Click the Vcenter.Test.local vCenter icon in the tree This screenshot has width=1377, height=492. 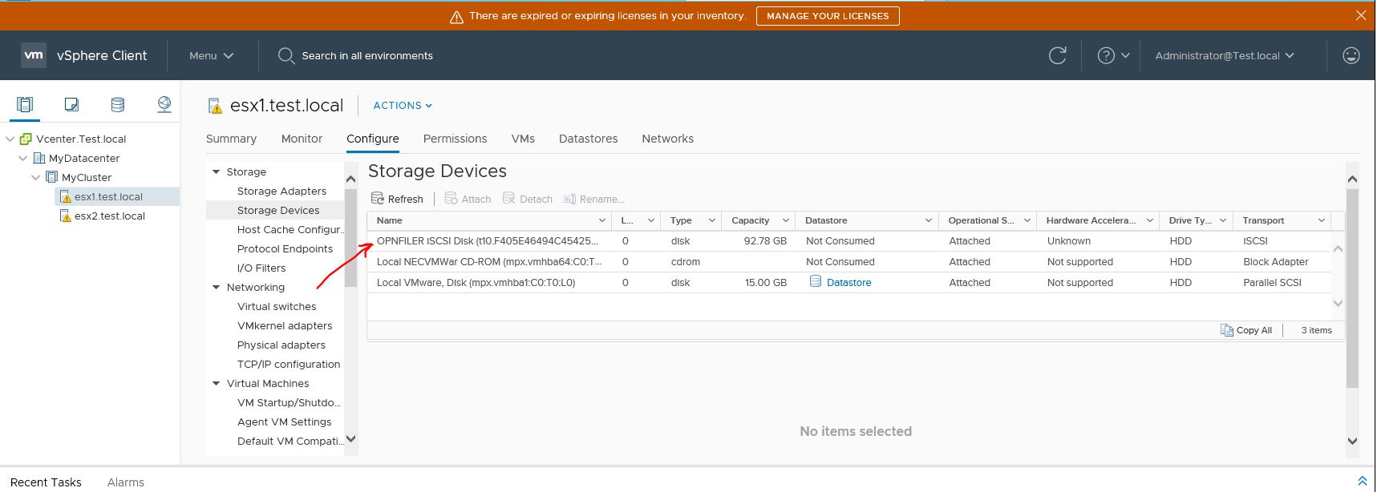click(26, 139)
